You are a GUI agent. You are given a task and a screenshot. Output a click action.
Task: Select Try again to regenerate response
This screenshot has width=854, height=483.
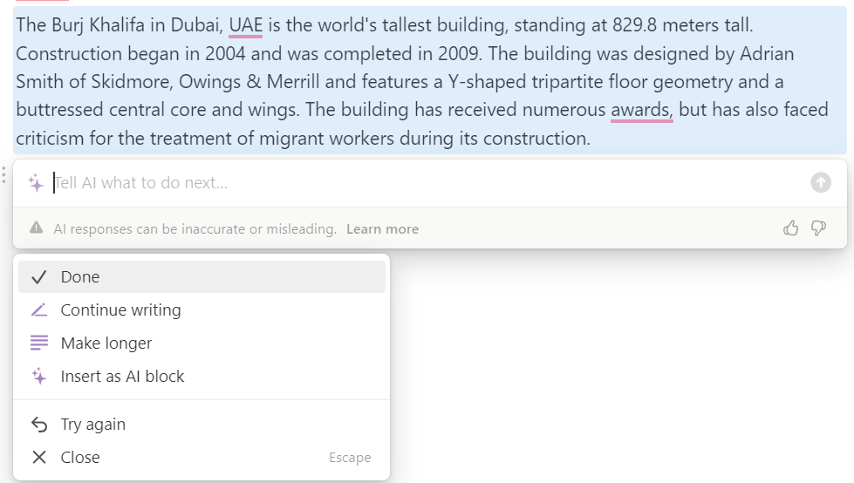pos(202,425)
